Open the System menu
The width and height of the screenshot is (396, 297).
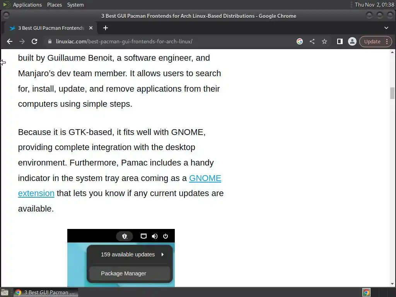click(75, 5)
